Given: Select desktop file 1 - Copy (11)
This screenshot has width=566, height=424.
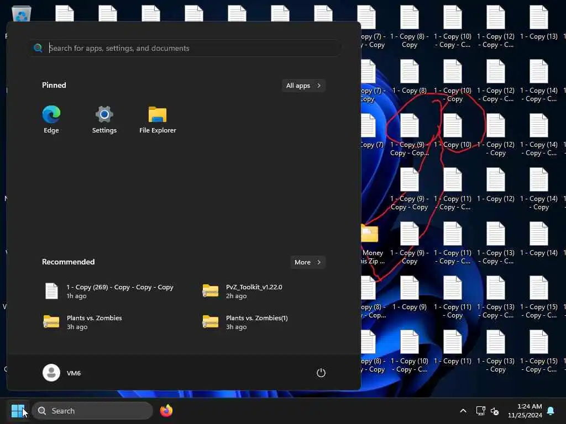Looking at the screenshot, I should point(452,348).
